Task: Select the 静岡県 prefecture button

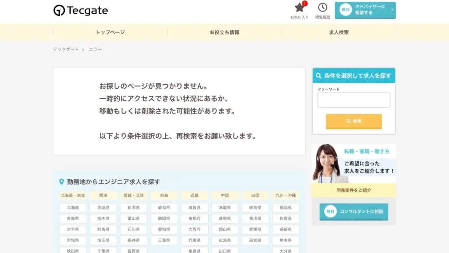Action: [164, 218]
